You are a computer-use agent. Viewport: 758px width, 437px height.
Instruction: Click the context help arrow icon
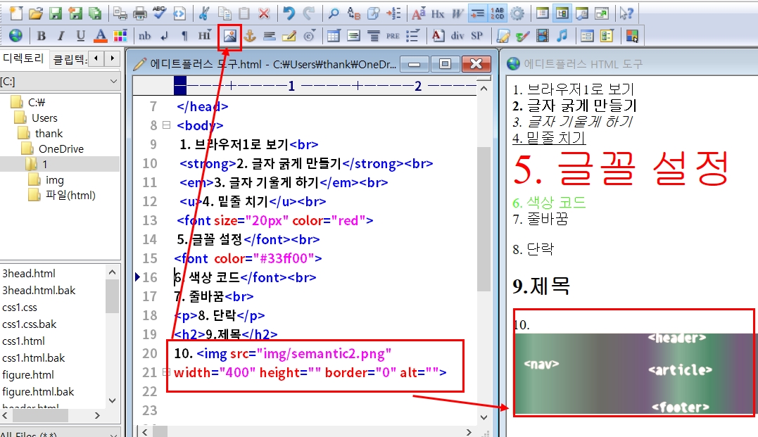[626, 13]
